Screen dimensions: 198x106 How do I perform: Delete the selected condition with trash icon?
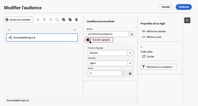76,20
